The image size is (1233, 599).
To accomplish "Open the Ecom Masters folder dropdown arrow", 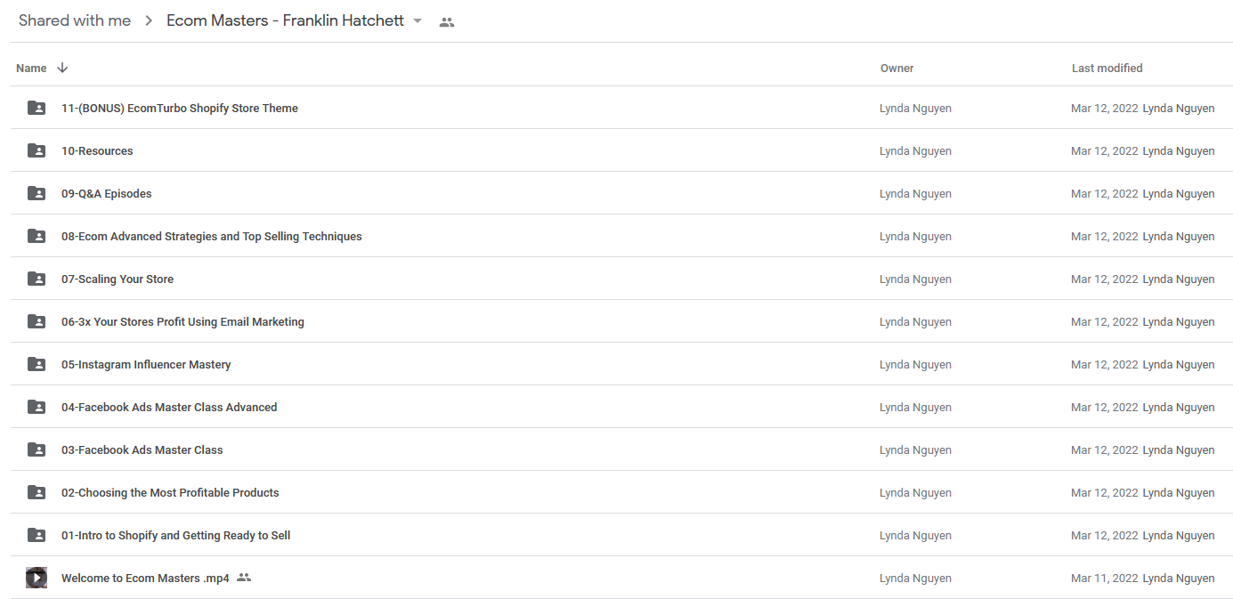I will (418, 20).
